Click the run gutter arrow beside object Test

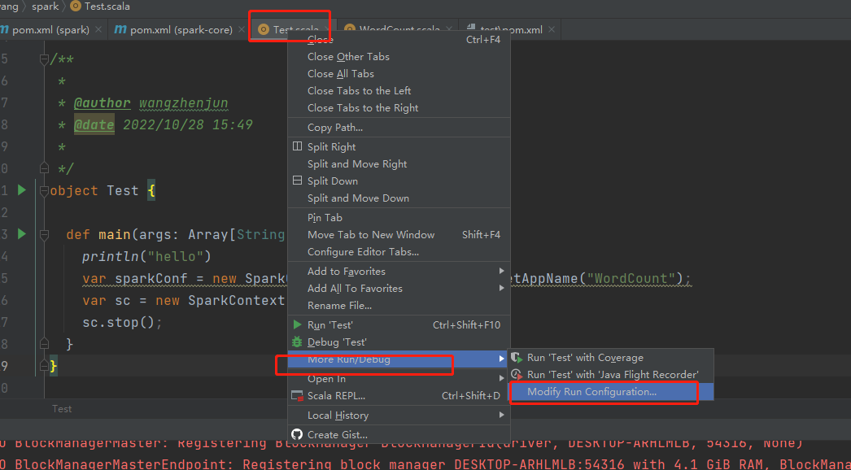(x=22, y=190)
